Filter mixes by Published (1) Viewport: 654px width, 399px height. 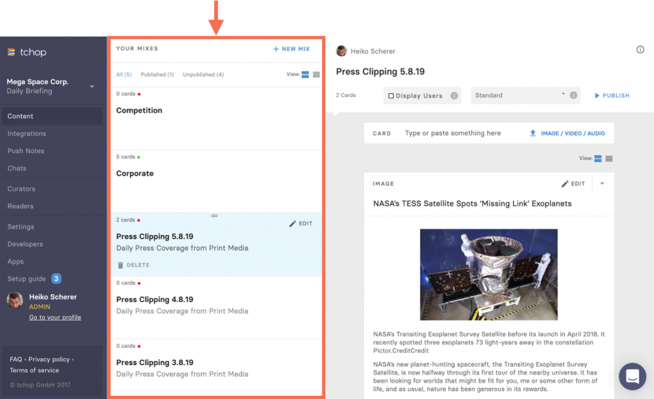(x=157, y=75)
